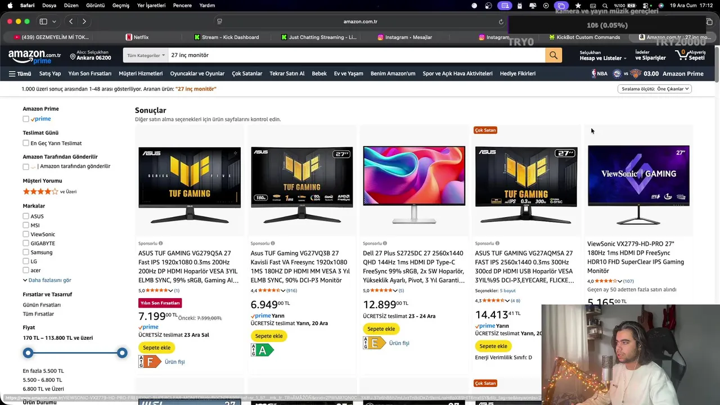This screenshot has height=405, width=720.
Task: Select 5.500 - 6.800 TL price range
Action: pos(42,380)
